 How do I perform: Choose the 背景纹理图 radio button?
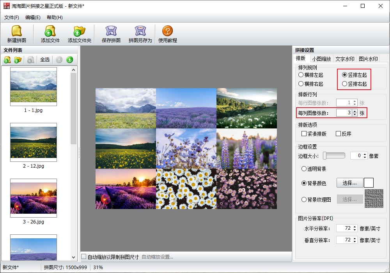click(304, 199)
